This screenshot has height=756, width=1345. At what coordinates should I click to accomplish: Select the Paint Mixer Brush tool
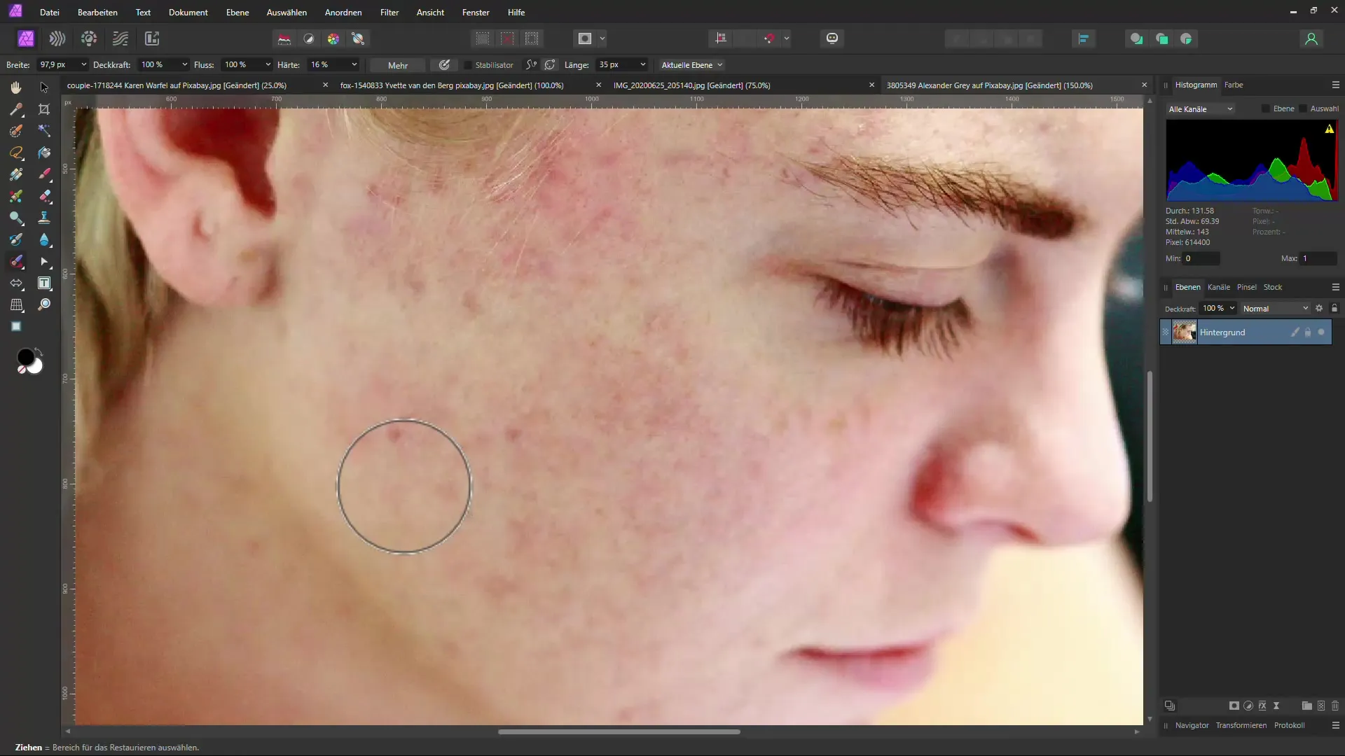click(16, 196)
